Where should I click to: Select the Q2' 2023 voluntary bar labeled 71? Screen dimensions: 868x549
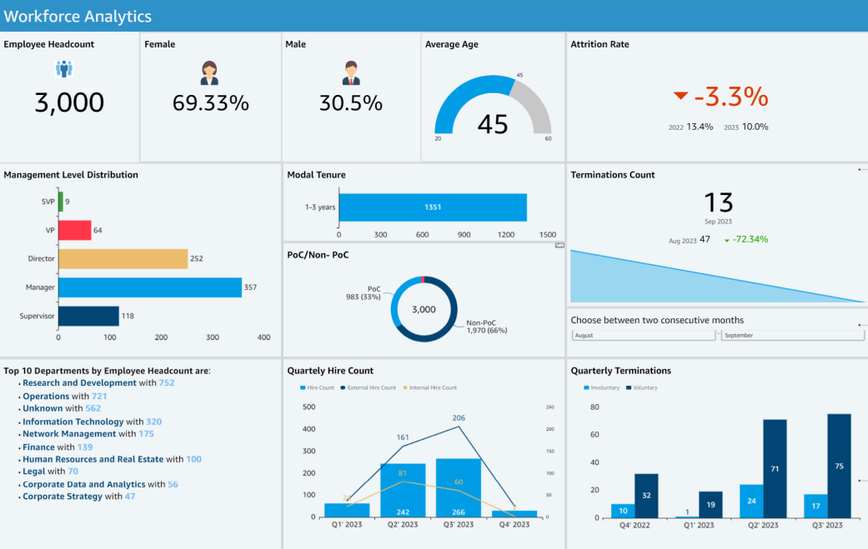(x=775, y=469)
